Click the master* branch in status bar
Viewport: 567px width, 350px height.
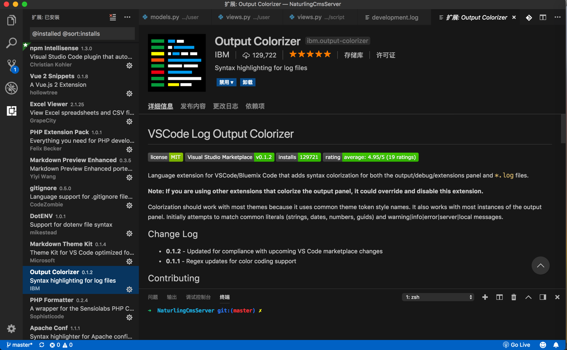point(19,345)
